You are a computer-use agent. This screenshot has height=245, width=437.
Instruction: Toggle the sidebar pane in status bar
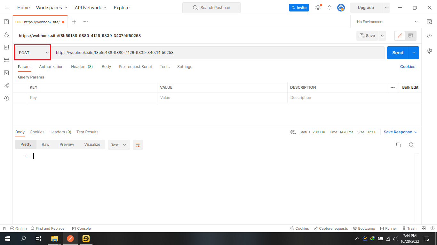[x=5, y=228]
